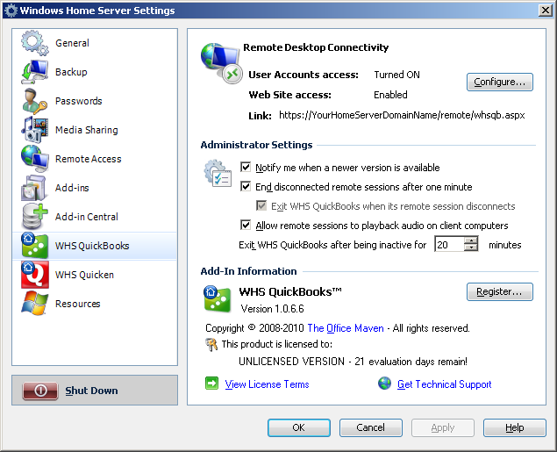
Task: Toggle Allow remote sessions to playback audio
Action: coord(246,225)
